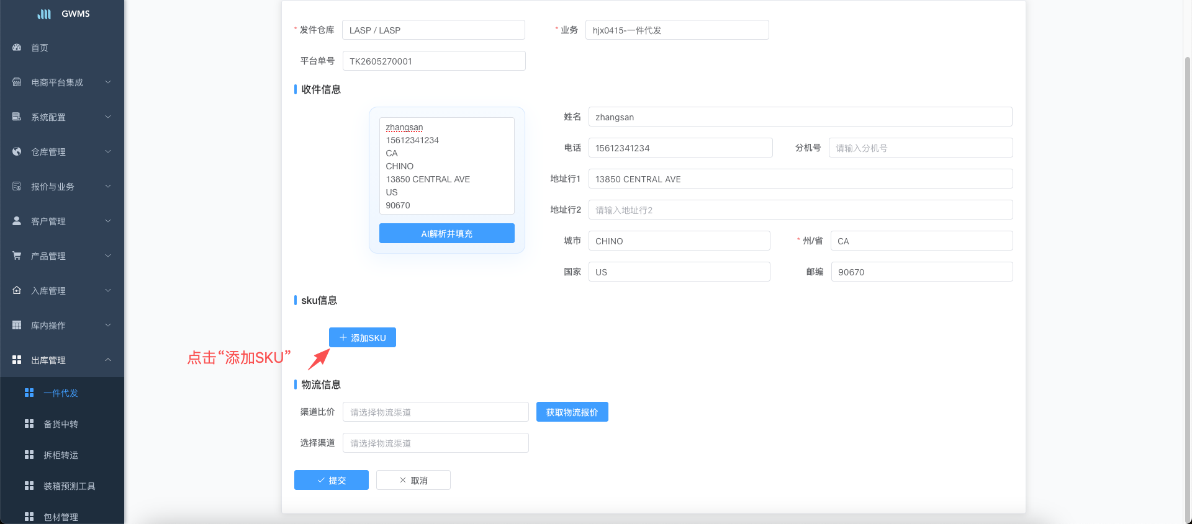This screenshot has width=1192, height=524.
Task: Click into the address paste text box
Action: point(447,166)
